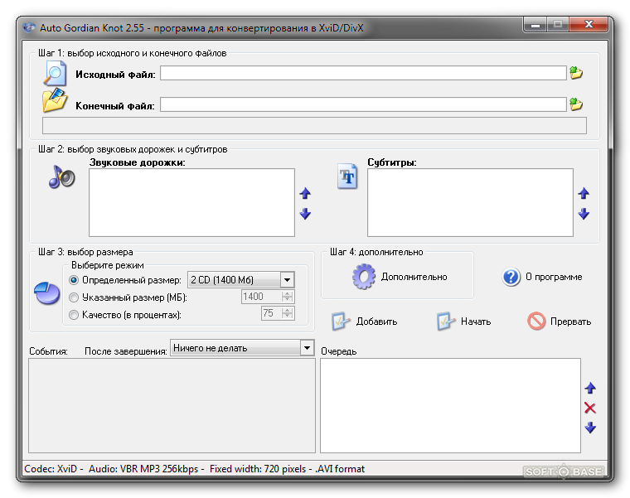This screenshot has height=498, width=630.
Task: Click '.AVI format' status bar text
Action: coord(340,469)
